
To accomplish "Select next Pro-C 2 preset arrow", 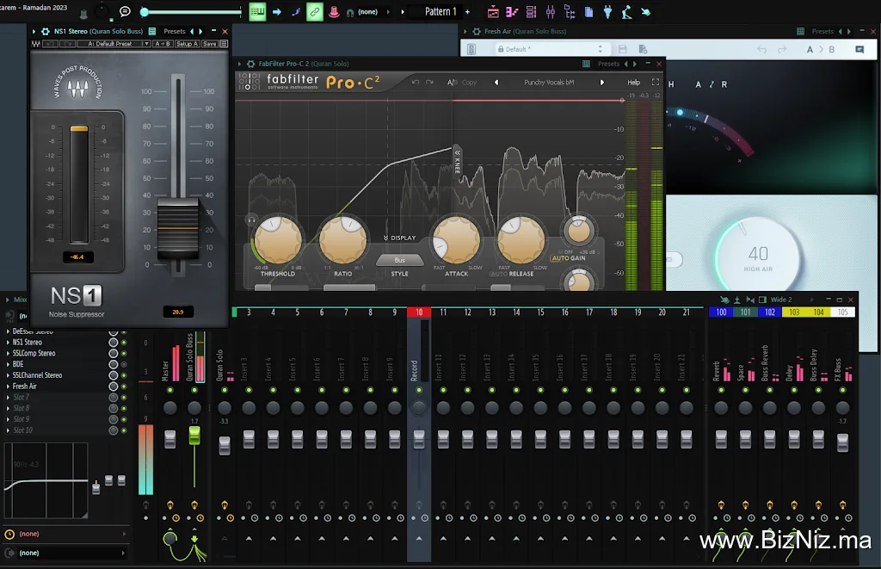I will point(601,83).
